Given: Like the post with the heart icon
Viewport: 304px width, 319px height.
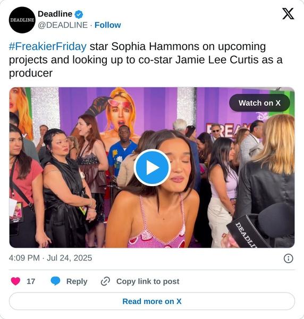Looking at the screenshot, I should tap(15, 281).
